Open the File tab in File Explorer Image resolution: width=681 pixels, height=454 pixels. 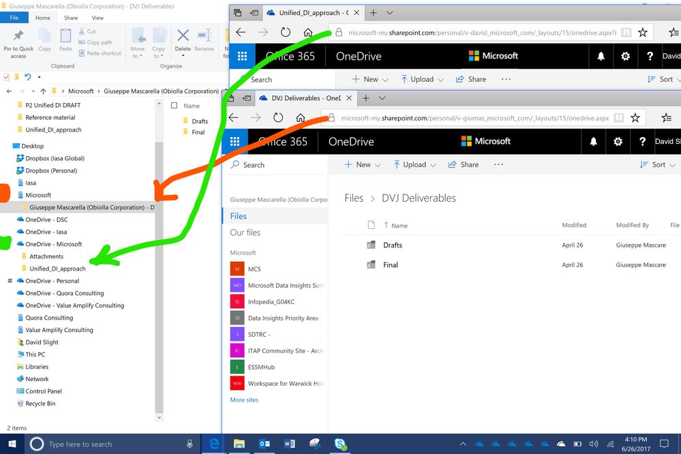pos(14,17)
